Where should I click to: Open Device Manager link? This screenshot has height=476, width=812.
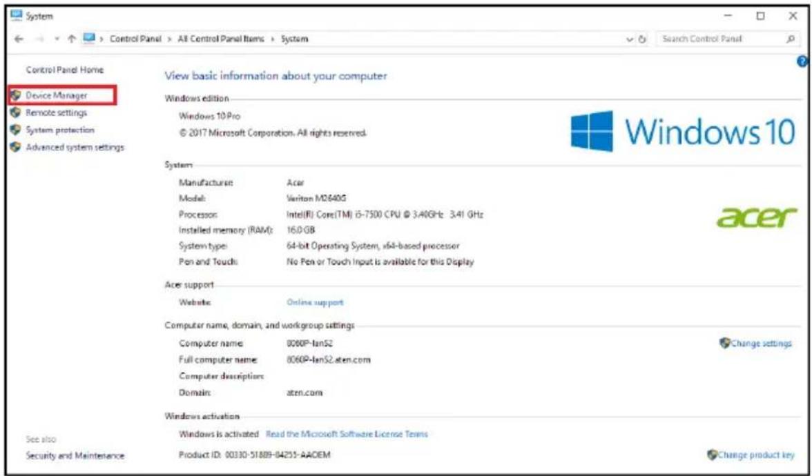[x=57, y=96]
